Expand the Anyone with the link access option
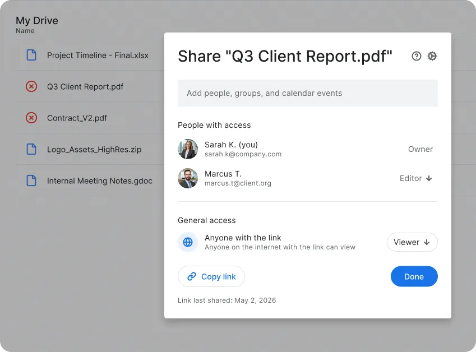 click(243, 238)
